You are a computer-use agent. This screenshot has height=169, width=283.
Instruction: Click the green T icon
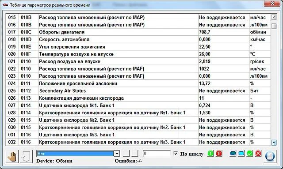pyautogui.click(x=210, y=154)
